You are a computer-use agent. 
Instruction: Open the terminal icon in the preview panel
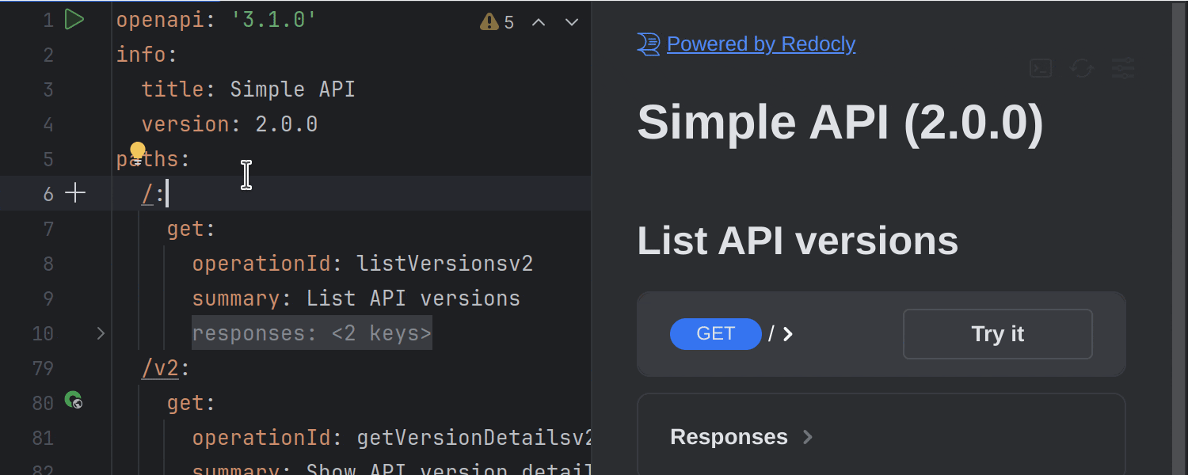pyautogui.click(x=1040, y=68)
